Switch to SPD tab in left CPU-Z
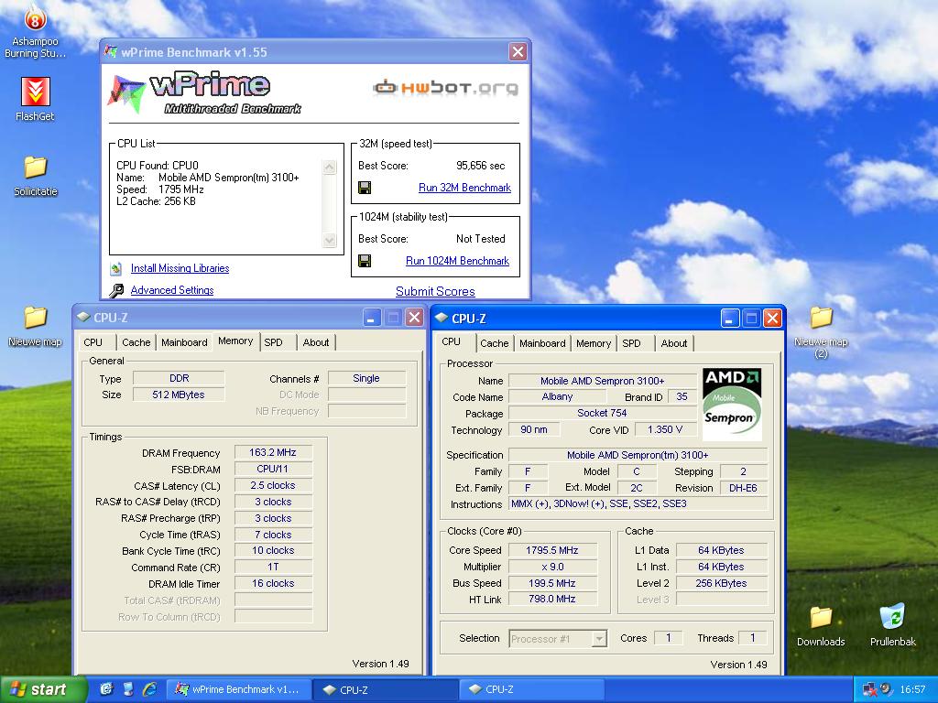938x703 pixels. point(274,342)
